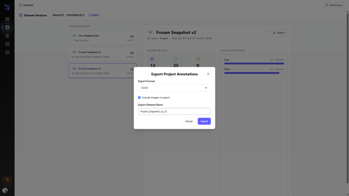Click the Include images in export label
Viewport: 349px width, 196px height.
(156, 97)
